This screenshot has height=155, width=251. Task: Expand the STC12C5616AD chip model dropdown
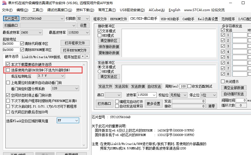62,19
